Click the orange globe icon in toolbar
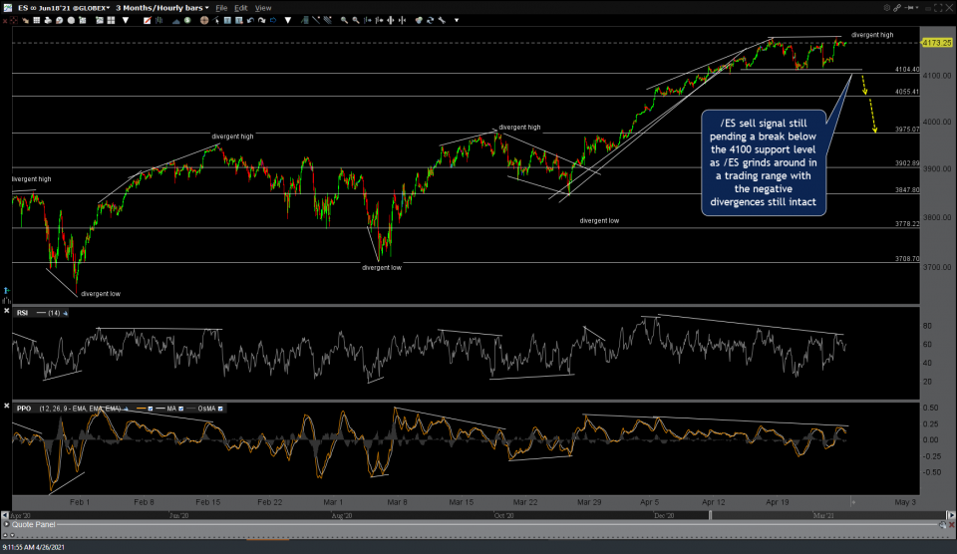Image resolution: width=957 pixels, height=554 pixels. 203,20
